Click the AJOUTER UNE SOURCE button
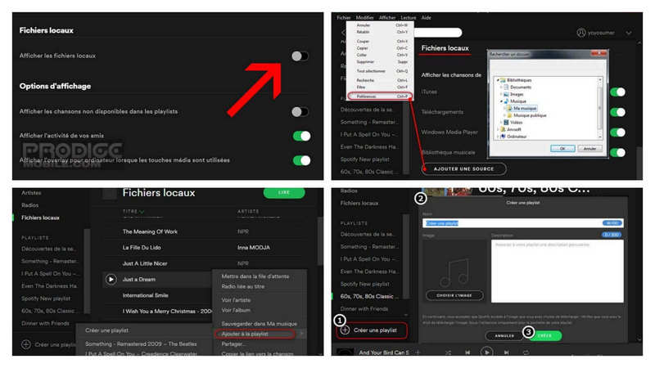 coord(463,169)
